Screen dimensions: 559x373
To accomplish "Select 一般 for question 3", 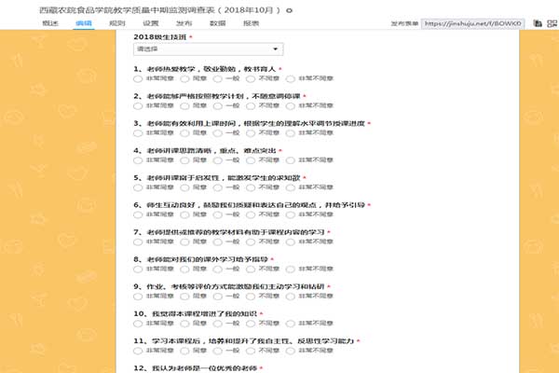I will click(x=214, y=133).
